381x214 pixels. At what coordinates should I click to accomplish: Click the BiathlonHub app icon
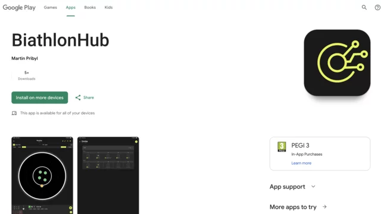pos(337,62)
